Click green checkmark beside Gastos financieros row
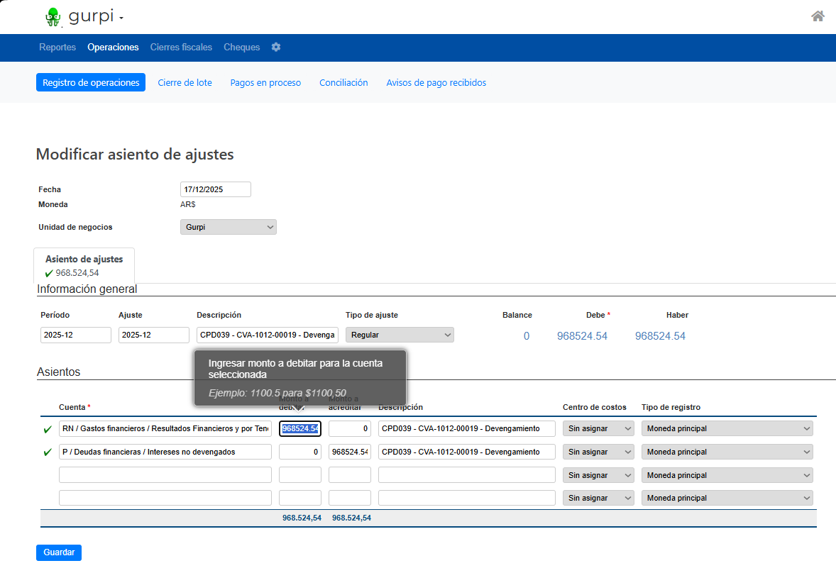Screen dimensions: 836x573 [x=48, y=429]
